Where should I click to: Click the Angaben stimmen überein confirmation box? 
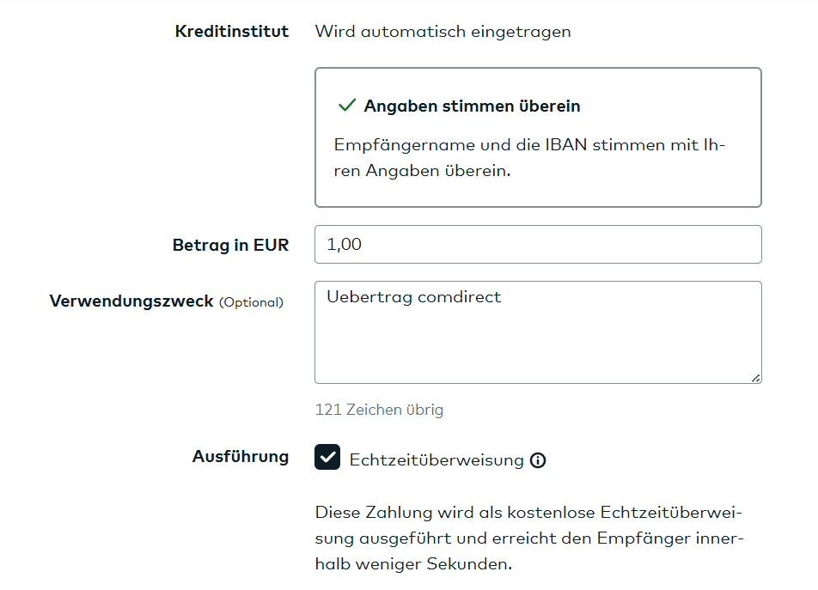[538, 137]
